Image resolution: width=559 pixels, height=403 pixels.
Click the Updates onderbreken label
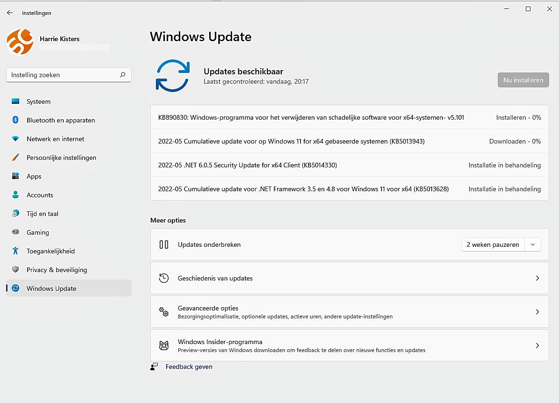(209, 245)
